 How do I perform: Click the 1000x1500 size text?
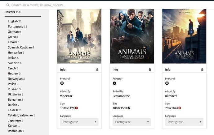[x=120, y=108]
